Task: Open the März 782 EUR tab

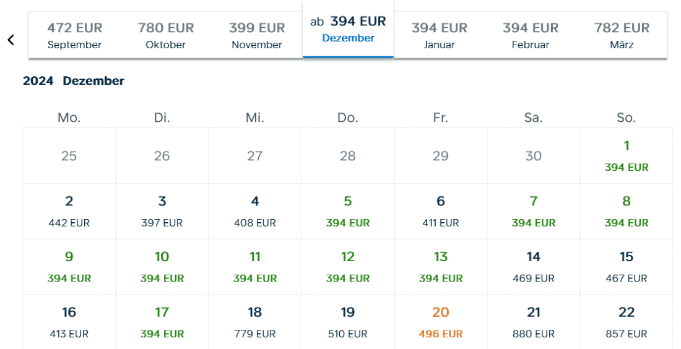Action: (622, 35)
